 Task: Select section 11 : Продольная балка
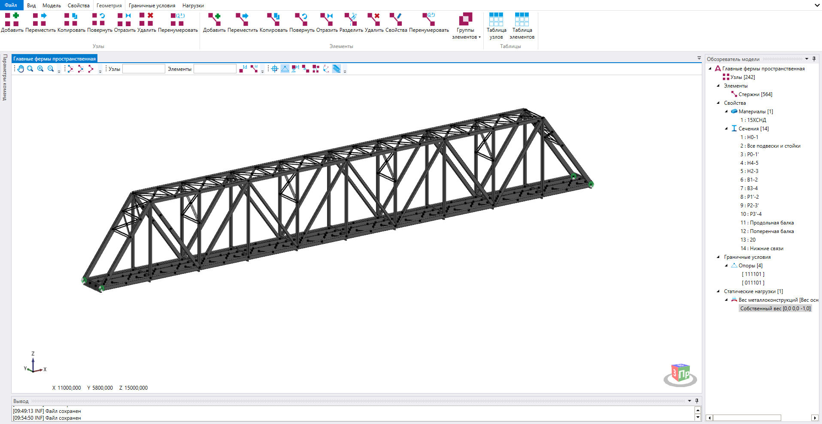(767, 223)
